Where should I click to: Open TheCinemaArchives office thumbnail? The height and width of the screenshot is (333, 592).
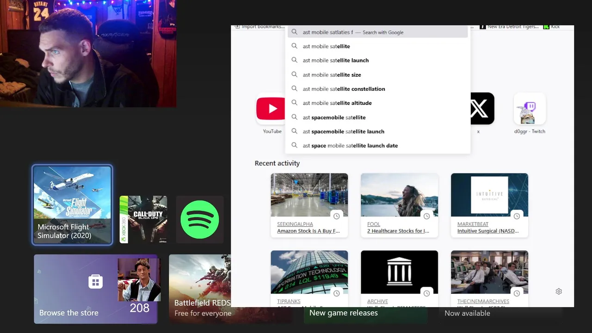pyautogui.click(x=489, y=272)
